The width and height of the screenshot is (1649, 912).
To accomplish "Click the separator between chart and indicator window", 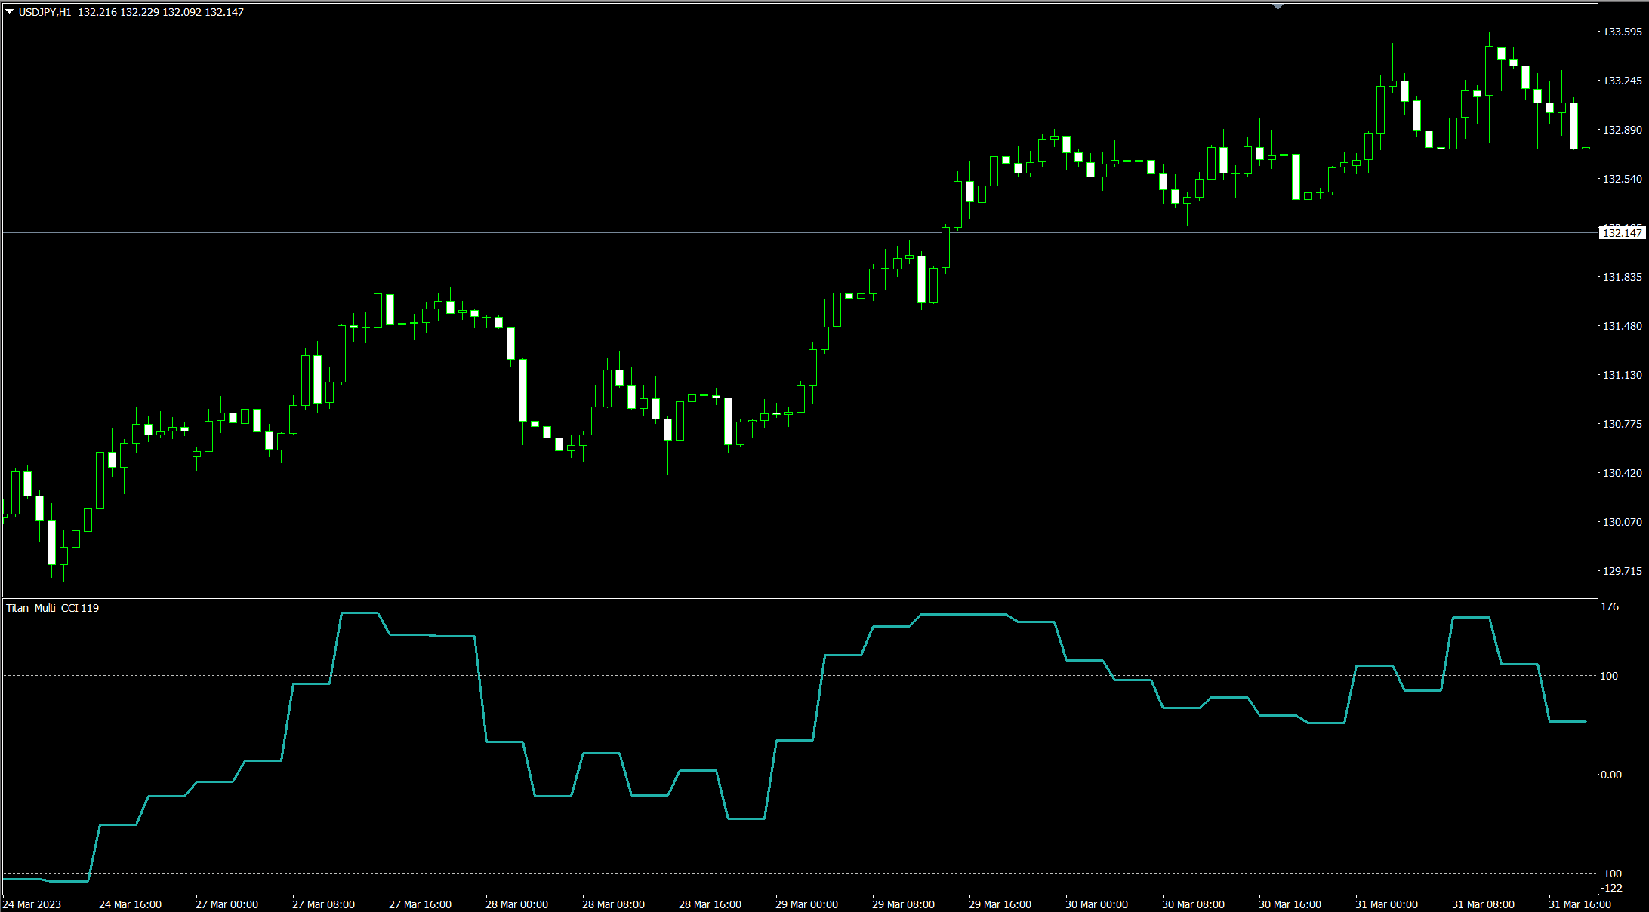I will [x=755, y=597].
